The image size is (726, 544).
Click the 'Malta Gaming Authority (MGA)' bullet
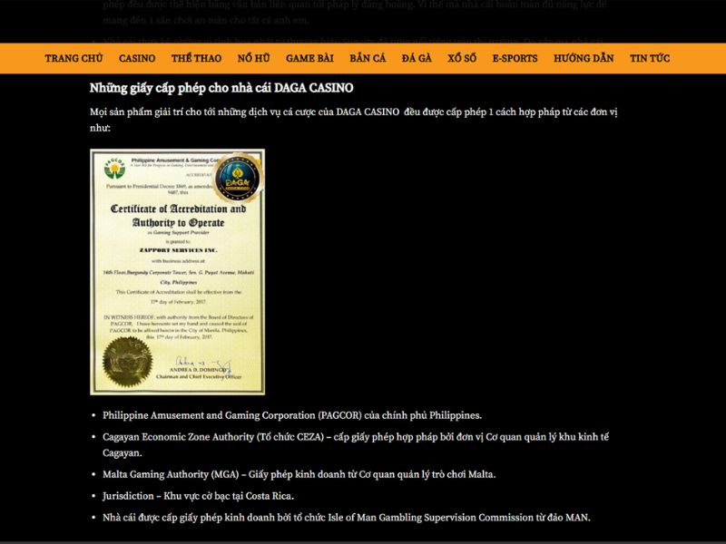299,474
